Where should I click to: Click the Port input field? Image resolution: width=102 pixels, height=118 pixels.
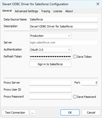90,83
